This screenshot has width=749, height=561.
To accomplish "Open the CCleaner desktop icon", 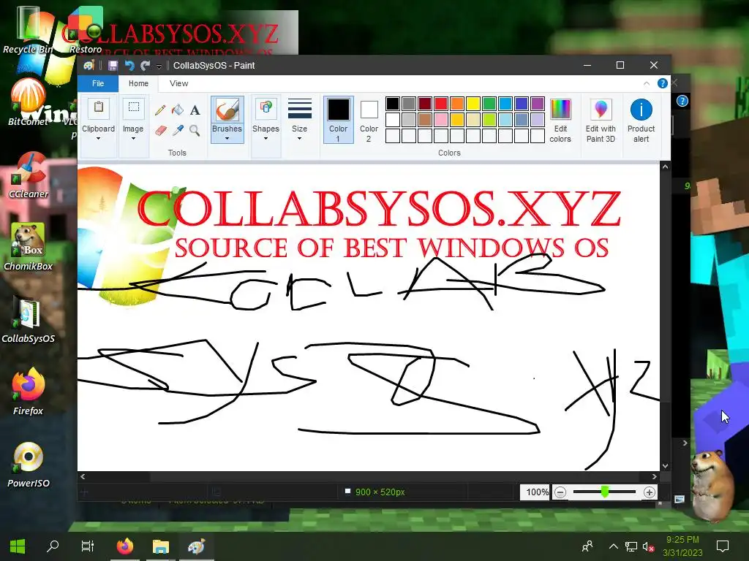I will 29,175.
